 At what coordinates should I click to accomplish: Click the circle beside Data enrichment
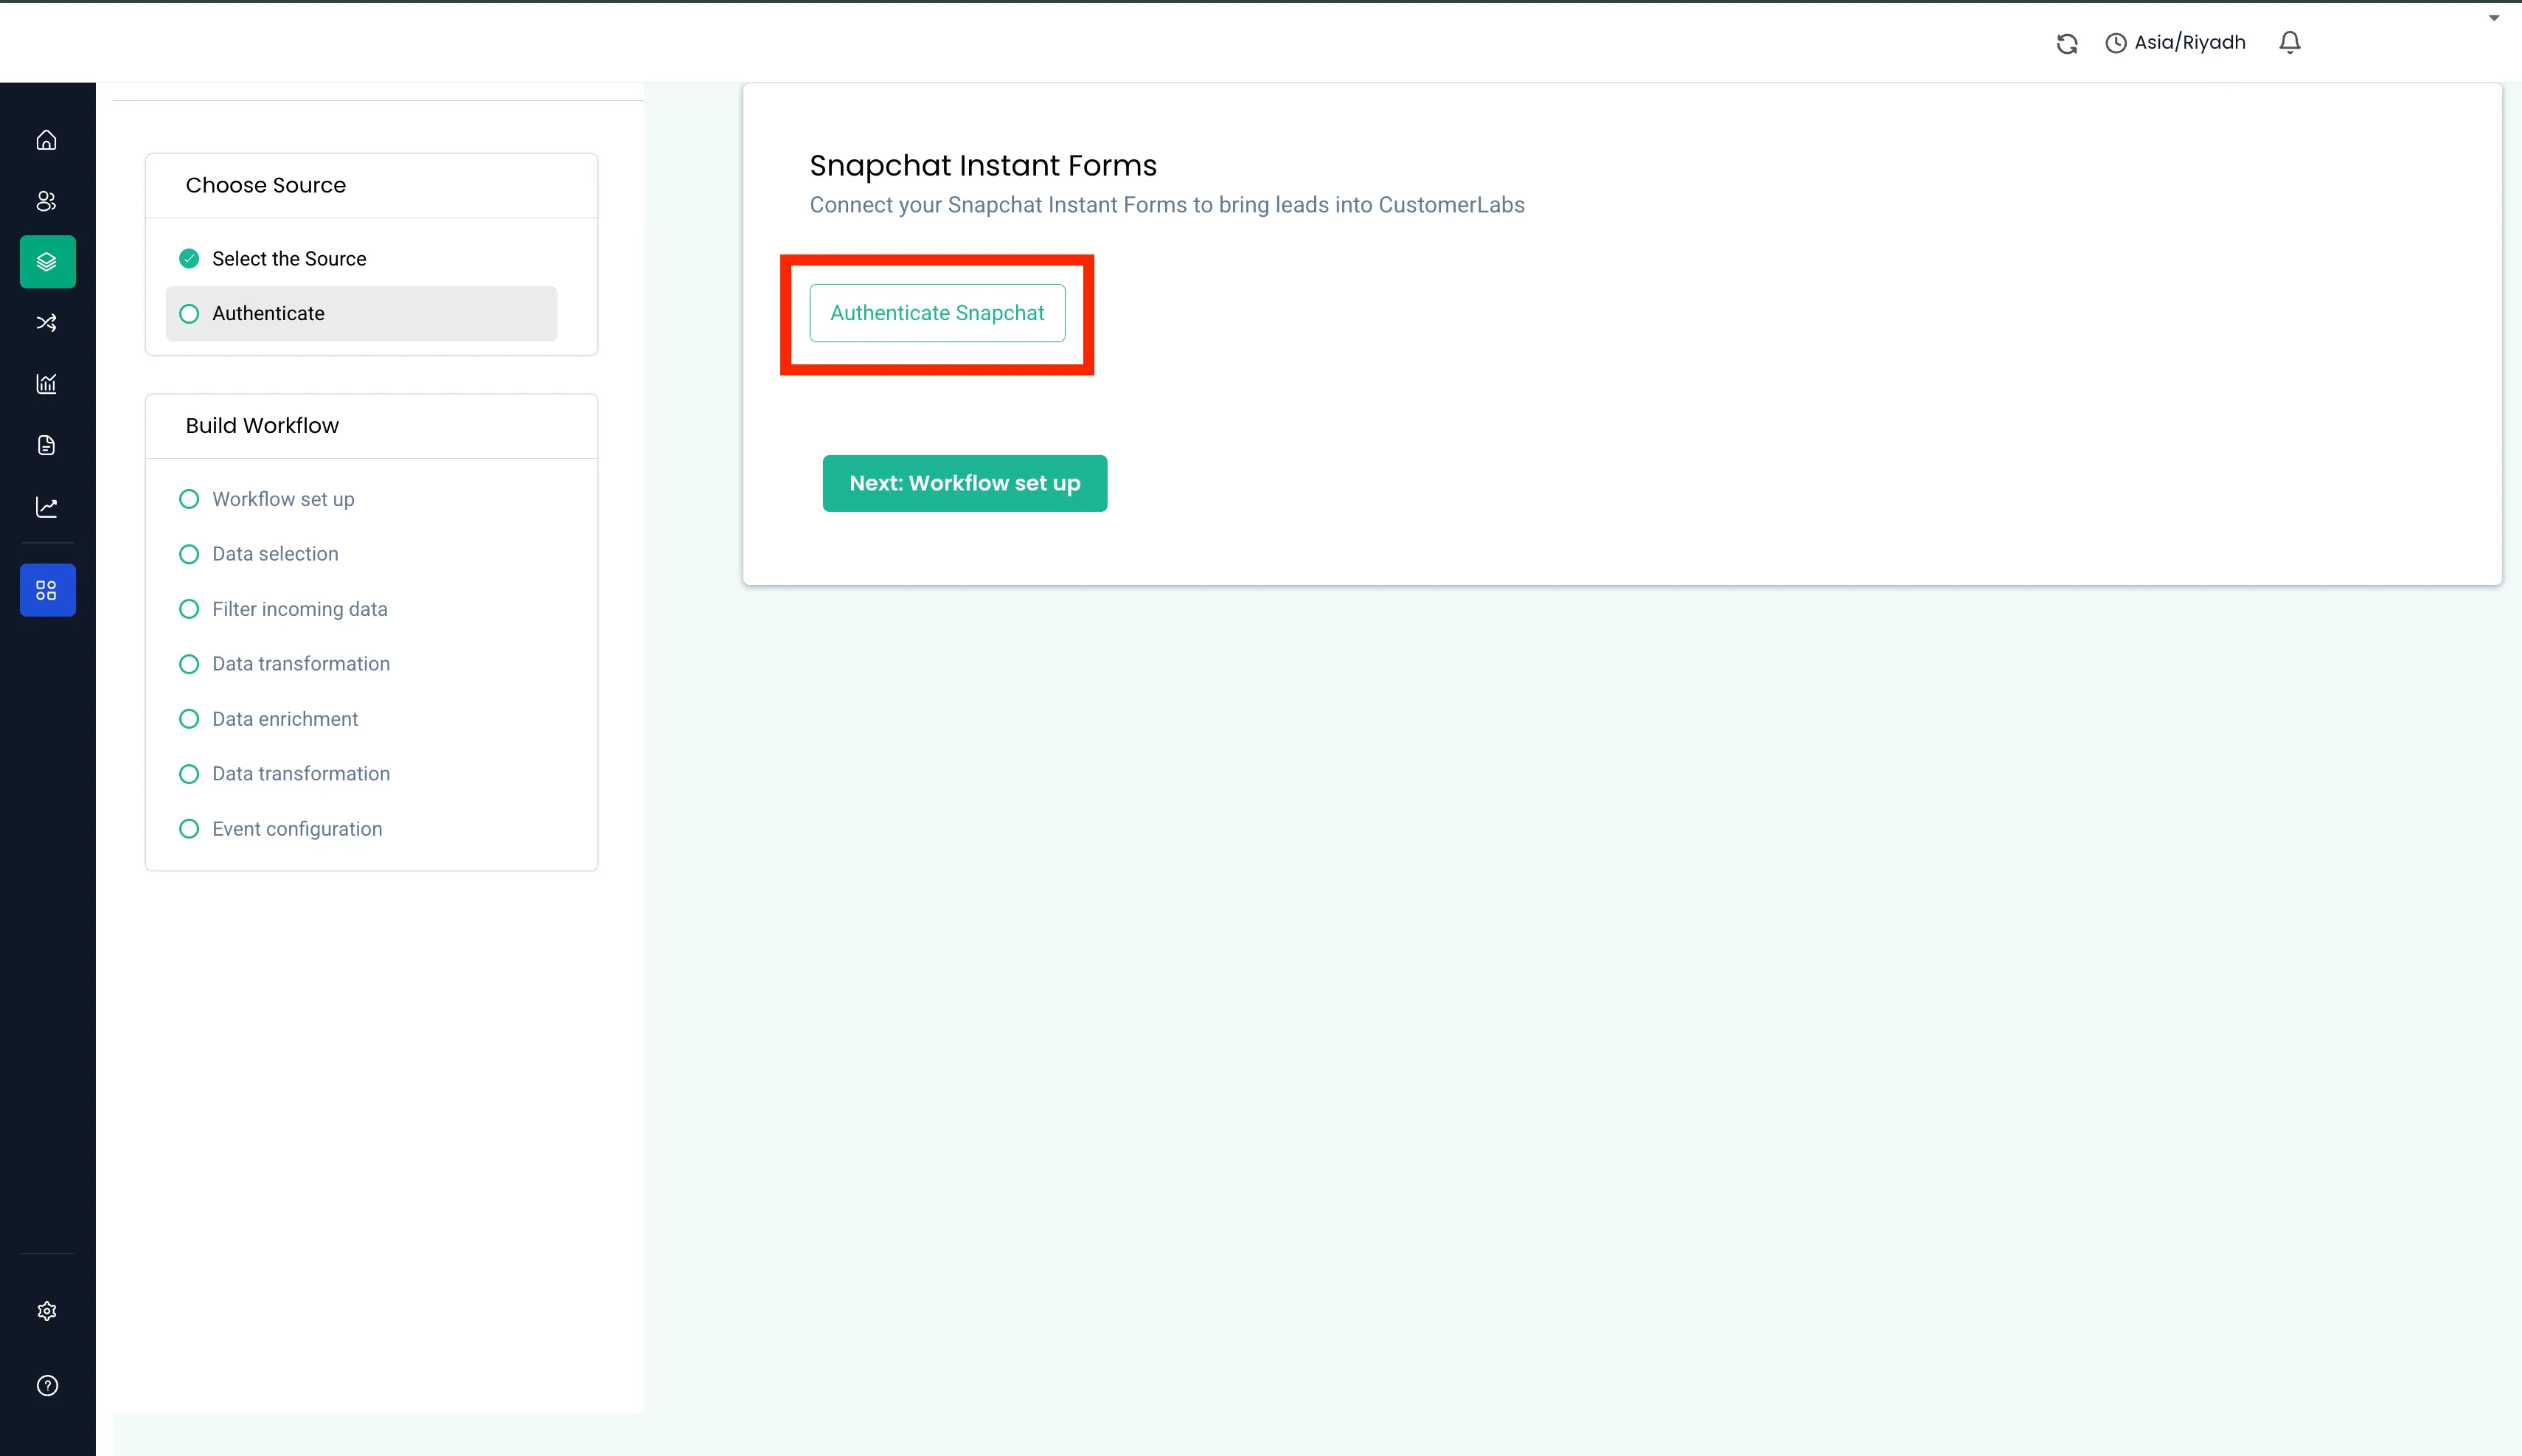[189, 719]
